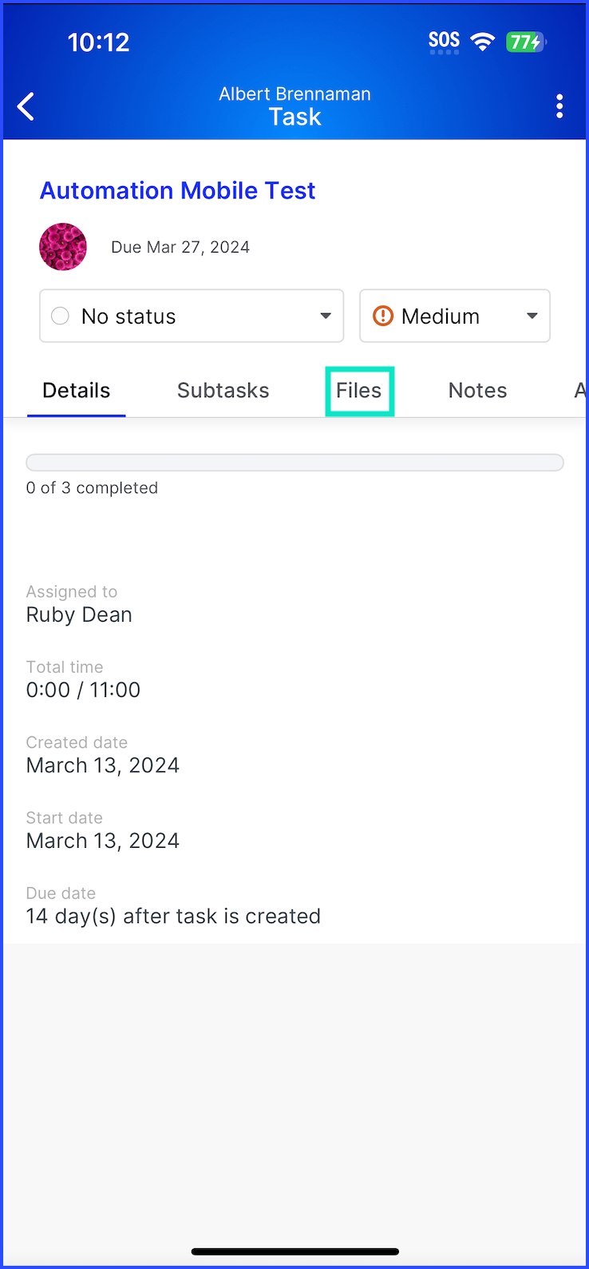Image resolution: width=589 pixels, height=1269 pixels.
Task: Expand the No status dropdown arrow
Action: click(326, 316)
